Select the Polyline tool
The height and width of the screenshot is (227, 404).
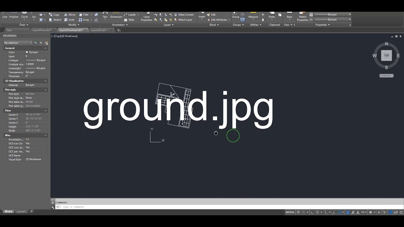click(14, 16)
